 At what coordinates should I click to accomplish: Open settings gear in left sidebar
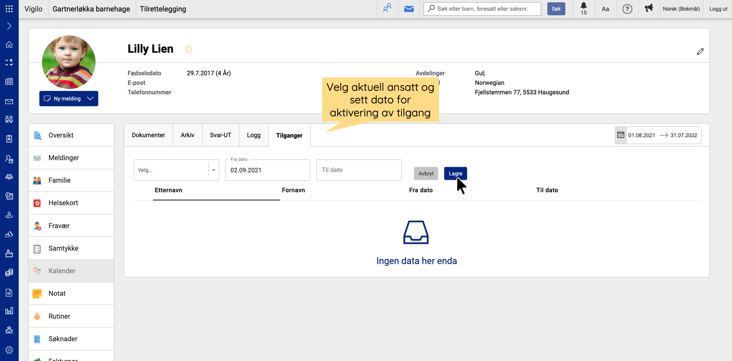pyautogui.click(x=9, y=350)
